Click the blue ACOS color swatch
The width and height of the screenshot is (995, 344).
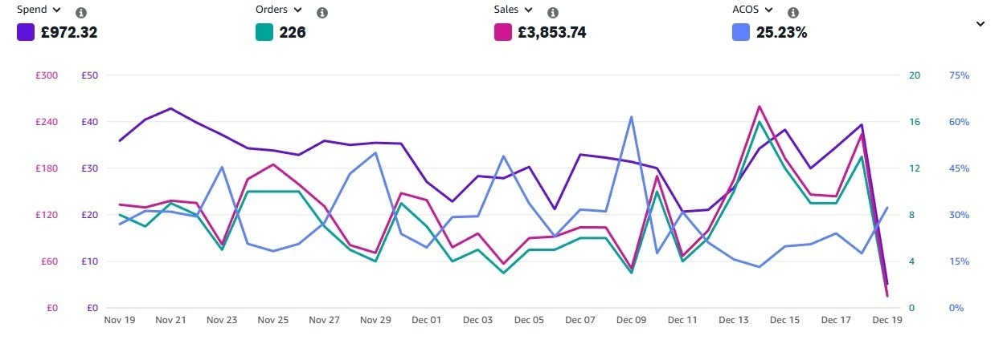(x=741, y=33)
